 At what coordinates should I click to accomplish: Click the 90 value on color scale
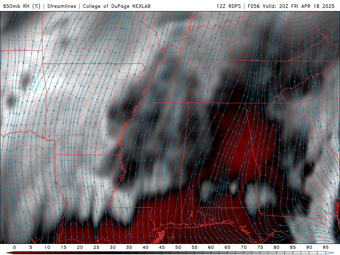[x=309, y=247]
